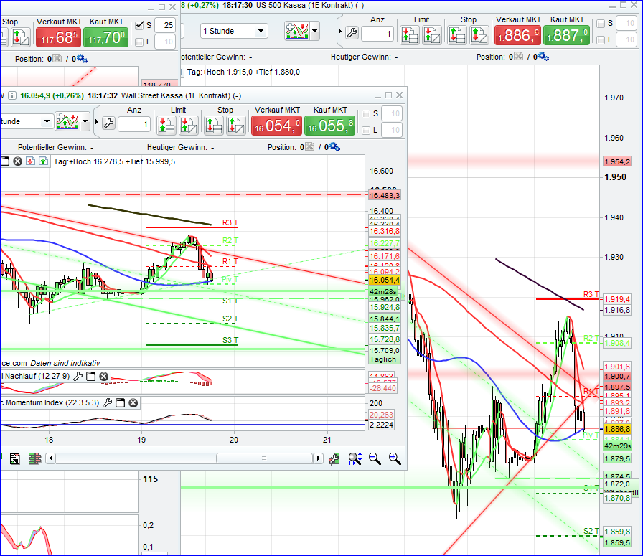
Task: Open order settings wrench in US 500 toolbar
Action: 351,33
